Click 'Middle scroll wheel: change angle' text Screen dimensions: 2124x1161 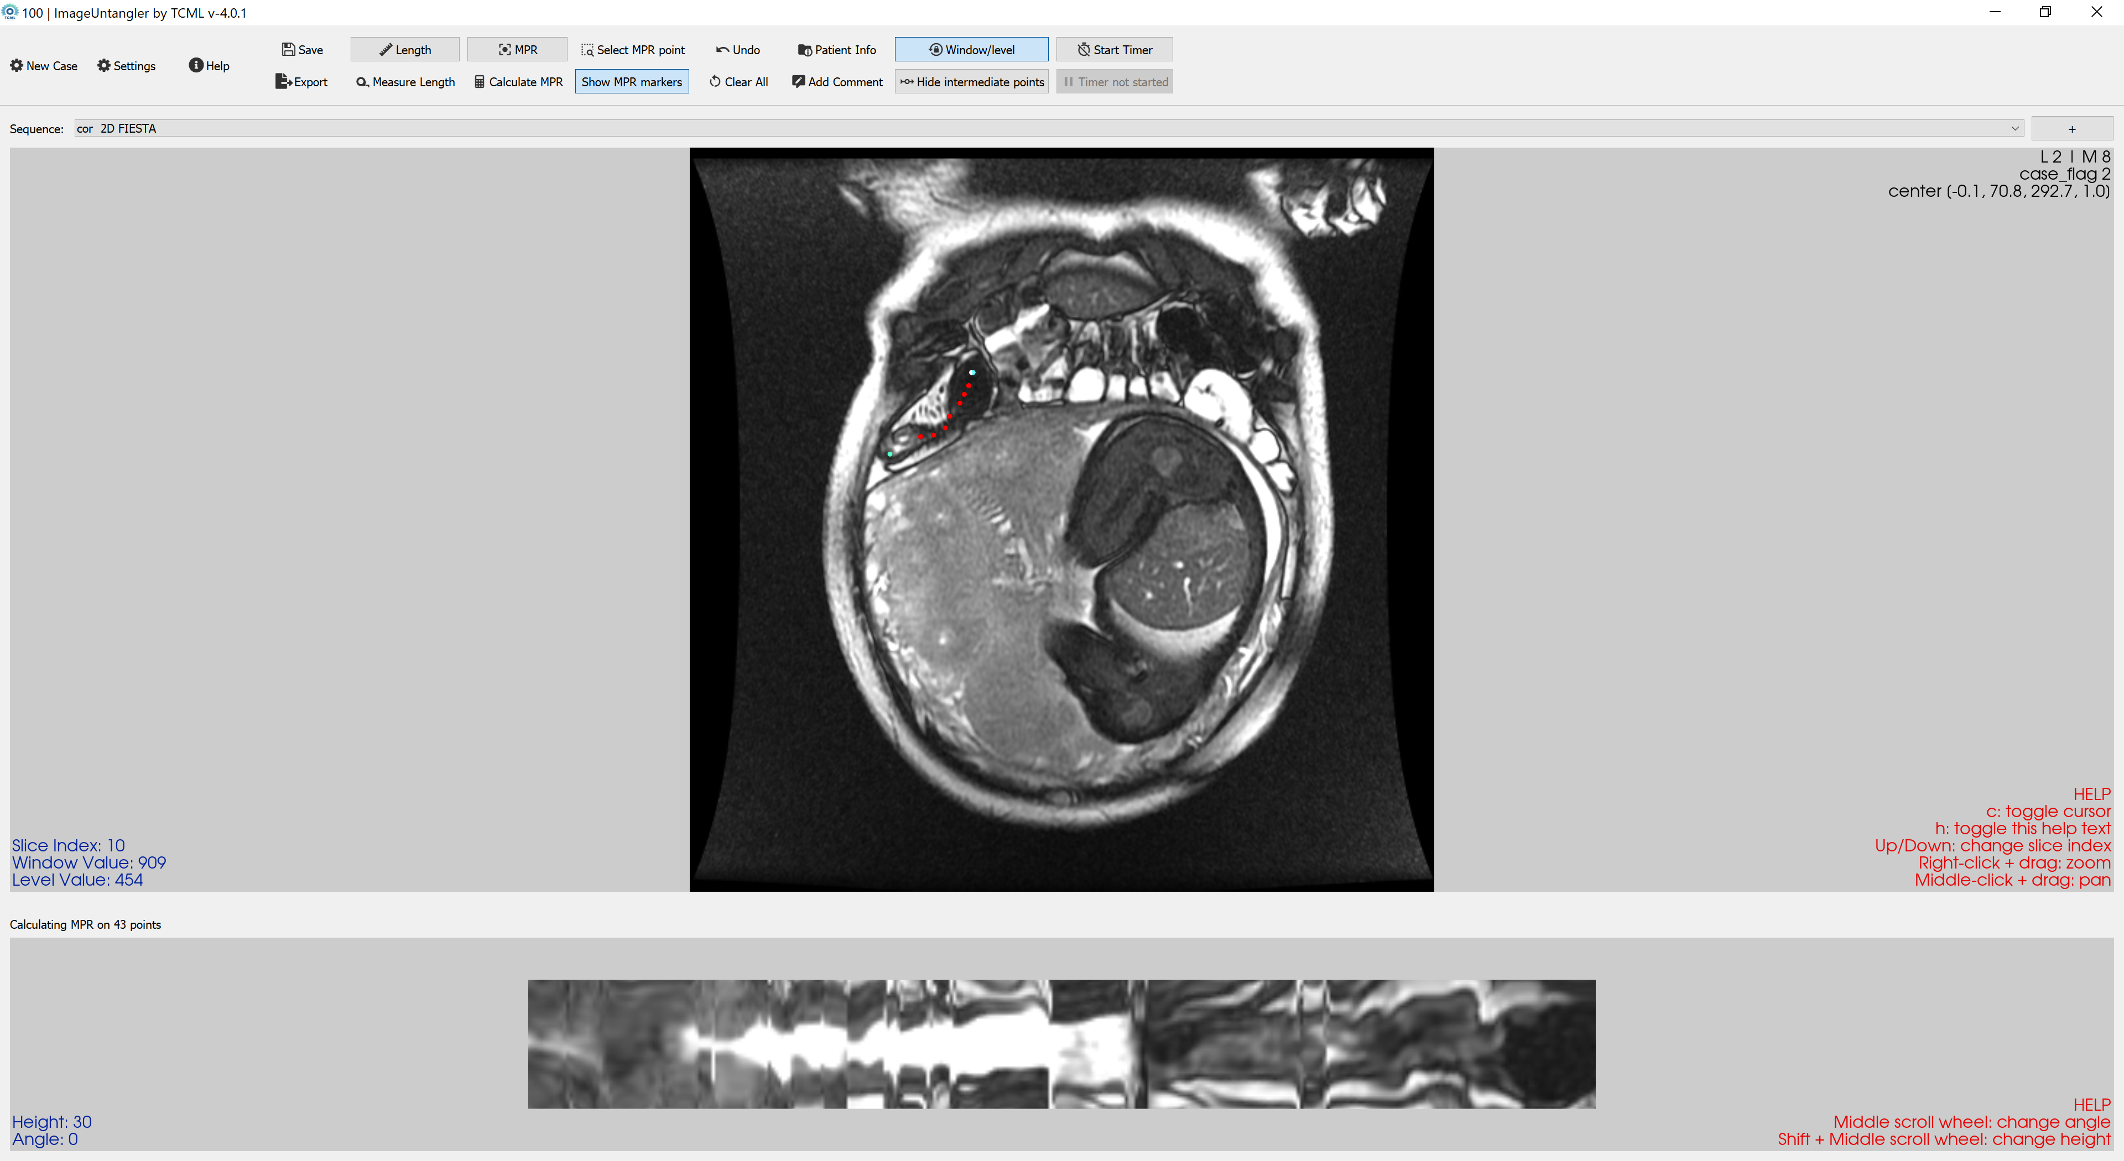click(1971, 1121)
